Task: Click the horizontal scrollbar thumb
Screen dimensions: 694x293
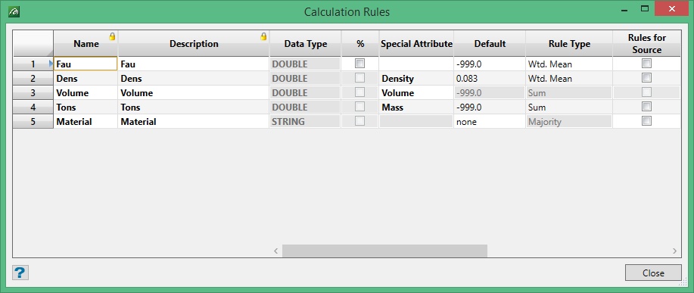Action: click(x=384, y=251)
